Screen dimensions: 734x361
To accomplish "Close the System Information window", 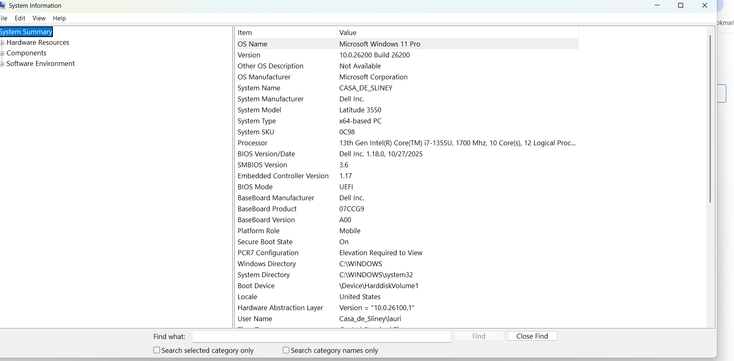I will tap(705, 5).
